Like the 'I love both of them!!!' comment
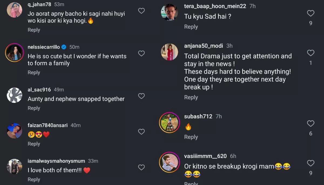Viewport: 324px width, 185px height. 141,167
